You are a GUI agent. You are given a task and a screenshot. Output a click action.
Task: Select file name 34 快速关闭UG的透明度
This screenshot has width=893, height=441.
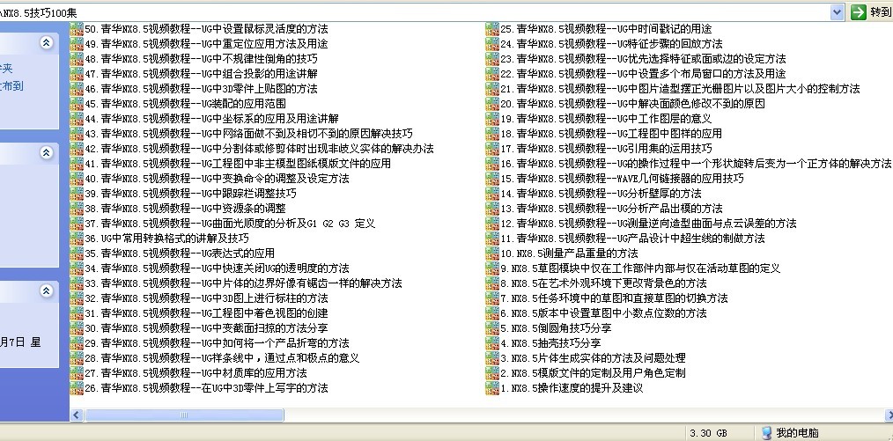tap(217, 268)
